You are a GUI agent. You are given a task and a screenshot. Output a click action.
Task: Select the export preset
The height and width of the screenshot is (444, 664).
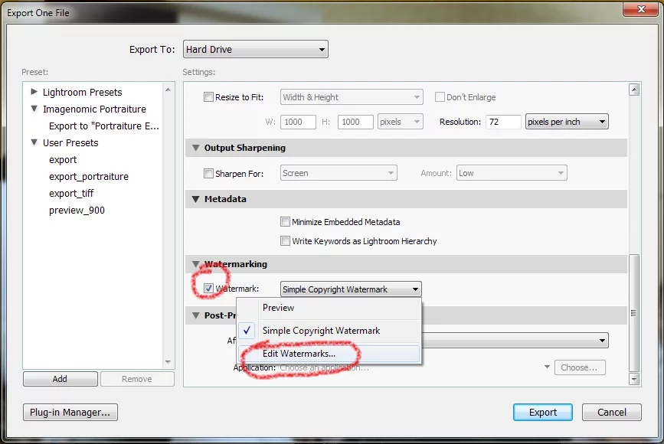pos(63,160)
